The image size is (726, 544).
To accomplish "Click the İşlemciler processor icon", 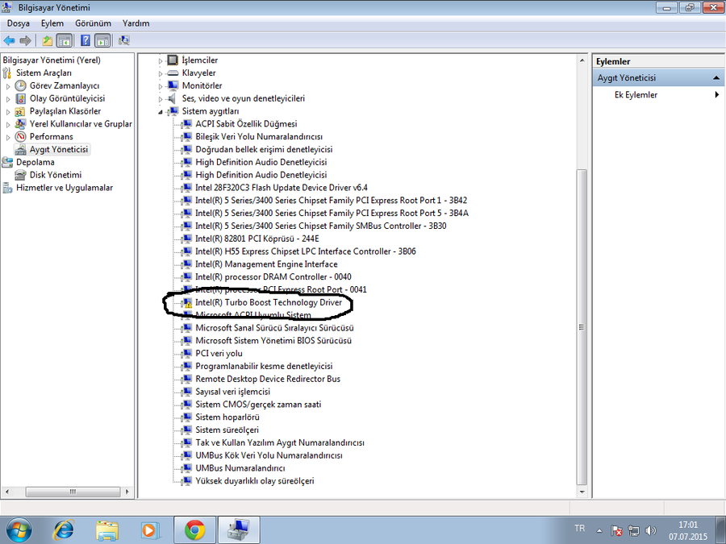I will (173, 60).
